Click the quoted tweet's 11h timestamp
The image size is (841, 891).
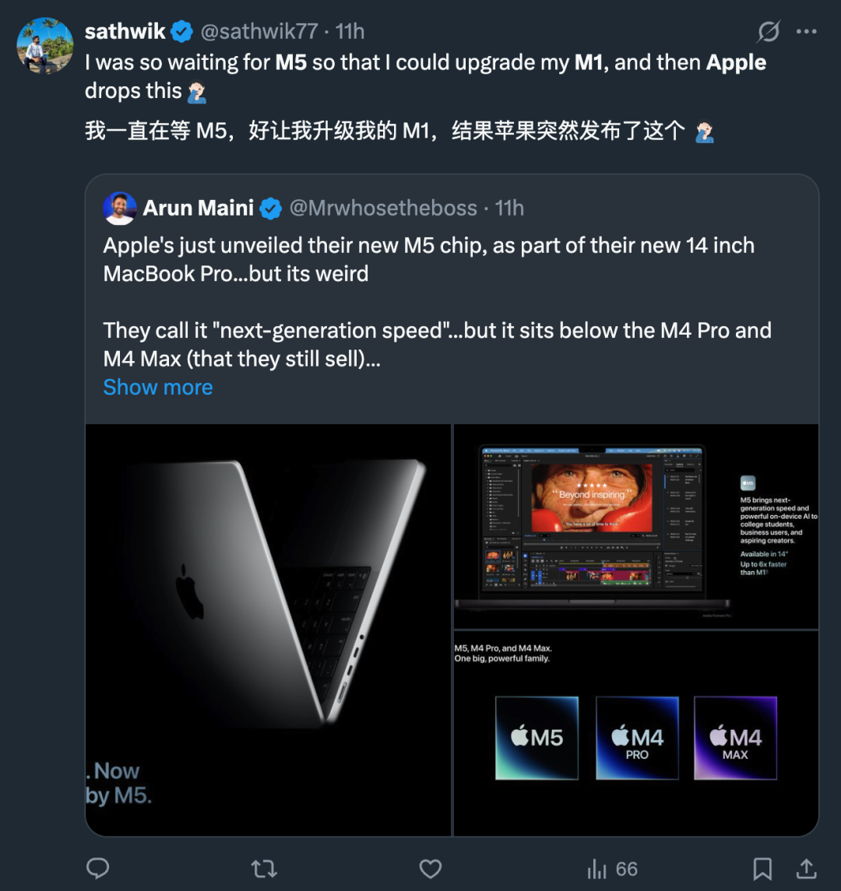(x=509, y=209)
